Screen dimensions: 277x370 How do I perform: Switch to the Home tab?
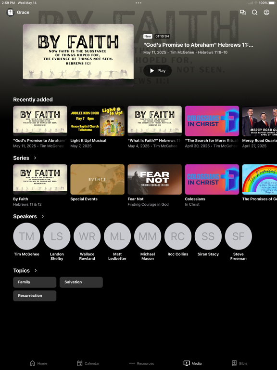tap(38, 363)
